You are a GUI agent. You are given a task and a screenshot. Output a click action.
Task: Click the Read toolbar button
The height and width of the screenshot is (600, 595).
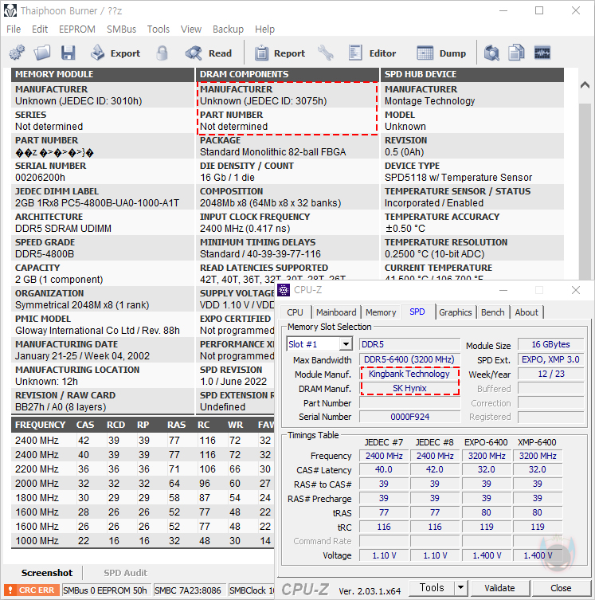209,53
